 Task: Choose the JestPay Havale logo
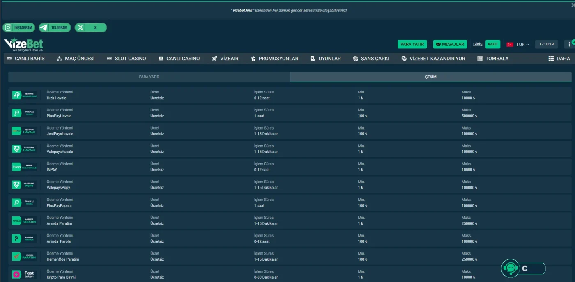(24, 131)
